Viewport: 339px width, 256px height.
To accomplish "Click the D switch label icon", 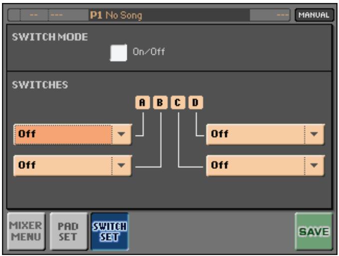I will pos(195,103).
